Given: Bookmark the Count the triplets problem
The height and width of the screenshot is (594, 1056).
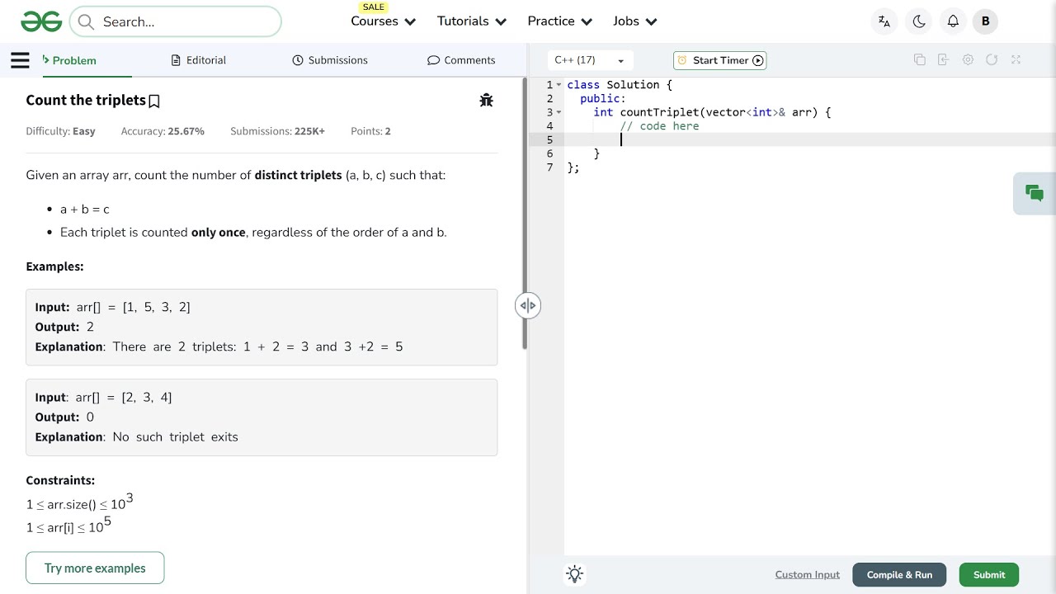Looking at the screenshot, I should point(153,101).
